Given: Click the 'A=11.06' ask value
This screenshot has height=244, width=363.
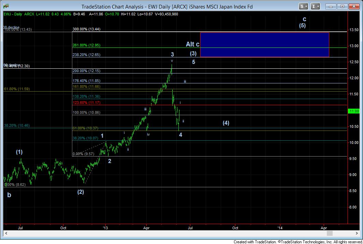Looking at the screenshot, I should tap(96, 14).
